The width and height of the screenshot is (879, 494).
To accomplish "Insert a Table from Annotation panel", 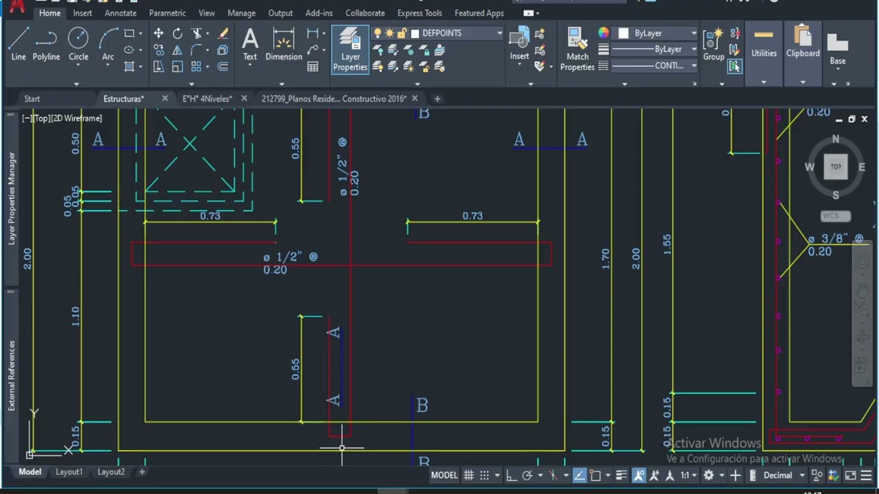I will click(x=313, y=67).
